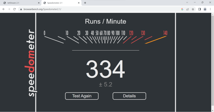Click the Test Again button
Screen dimensions: 214x112
[82, 96]
